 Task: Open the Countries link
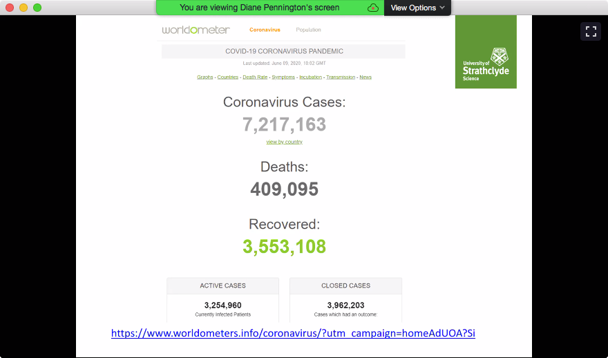pyautogui.click(x=228, y=77)
